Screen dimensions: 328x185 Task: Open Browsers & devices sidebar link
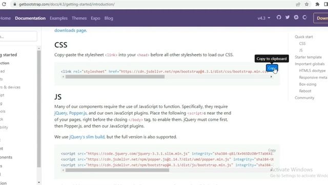click(x=10, y=87)
